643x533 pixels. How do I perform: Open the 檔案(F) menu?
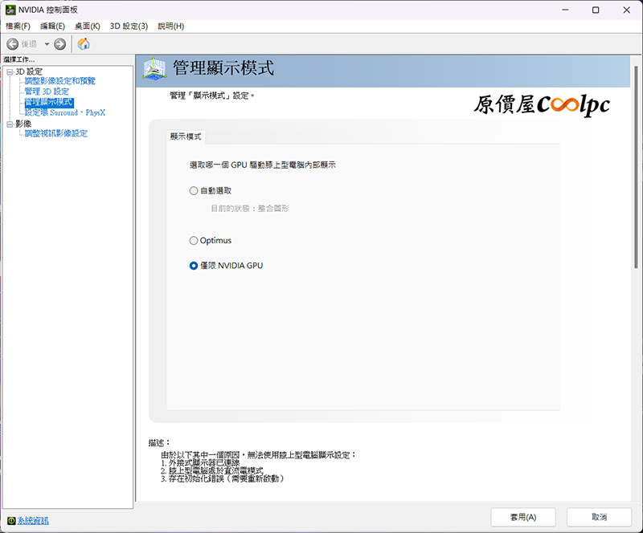click(x=18, y=26)
